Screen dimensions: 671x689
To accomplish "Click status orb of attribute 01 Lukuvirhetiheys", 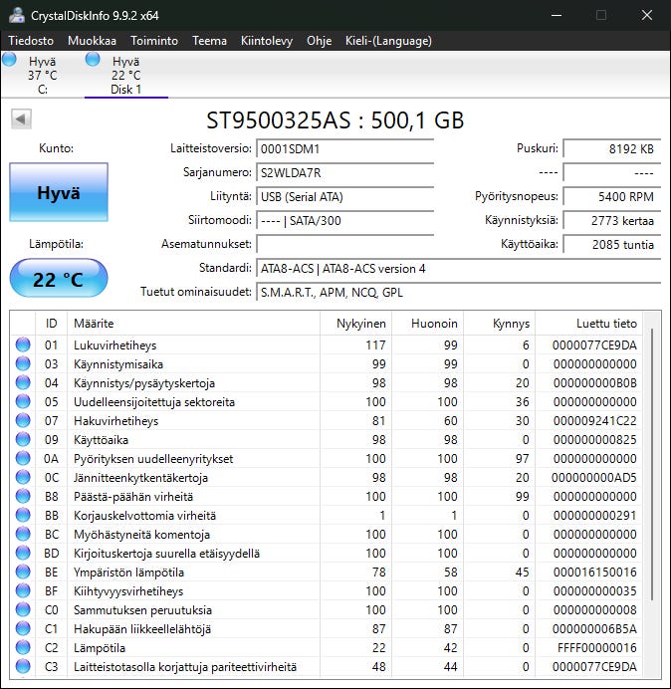I will pos(23,344).
